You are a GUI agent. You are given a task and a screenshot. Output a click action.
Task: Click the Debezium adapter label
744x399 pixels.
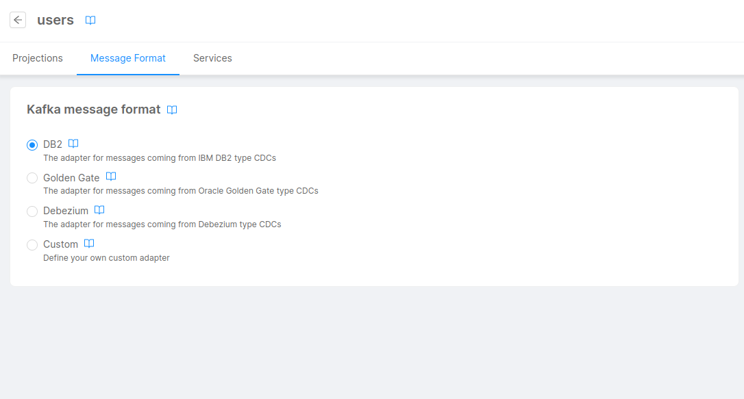66,210
